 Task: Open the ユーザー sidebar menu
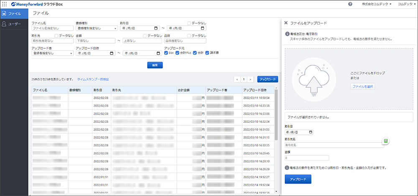(x=14, y=24)
